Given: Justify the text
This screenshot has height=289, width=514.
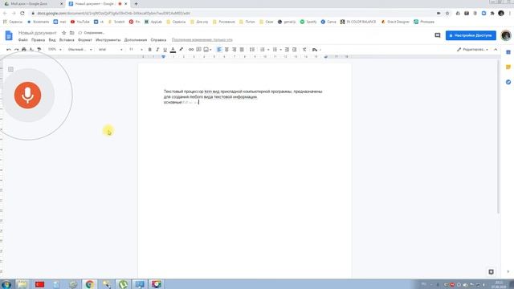Looking at the screenshot, I should point(242,50).
